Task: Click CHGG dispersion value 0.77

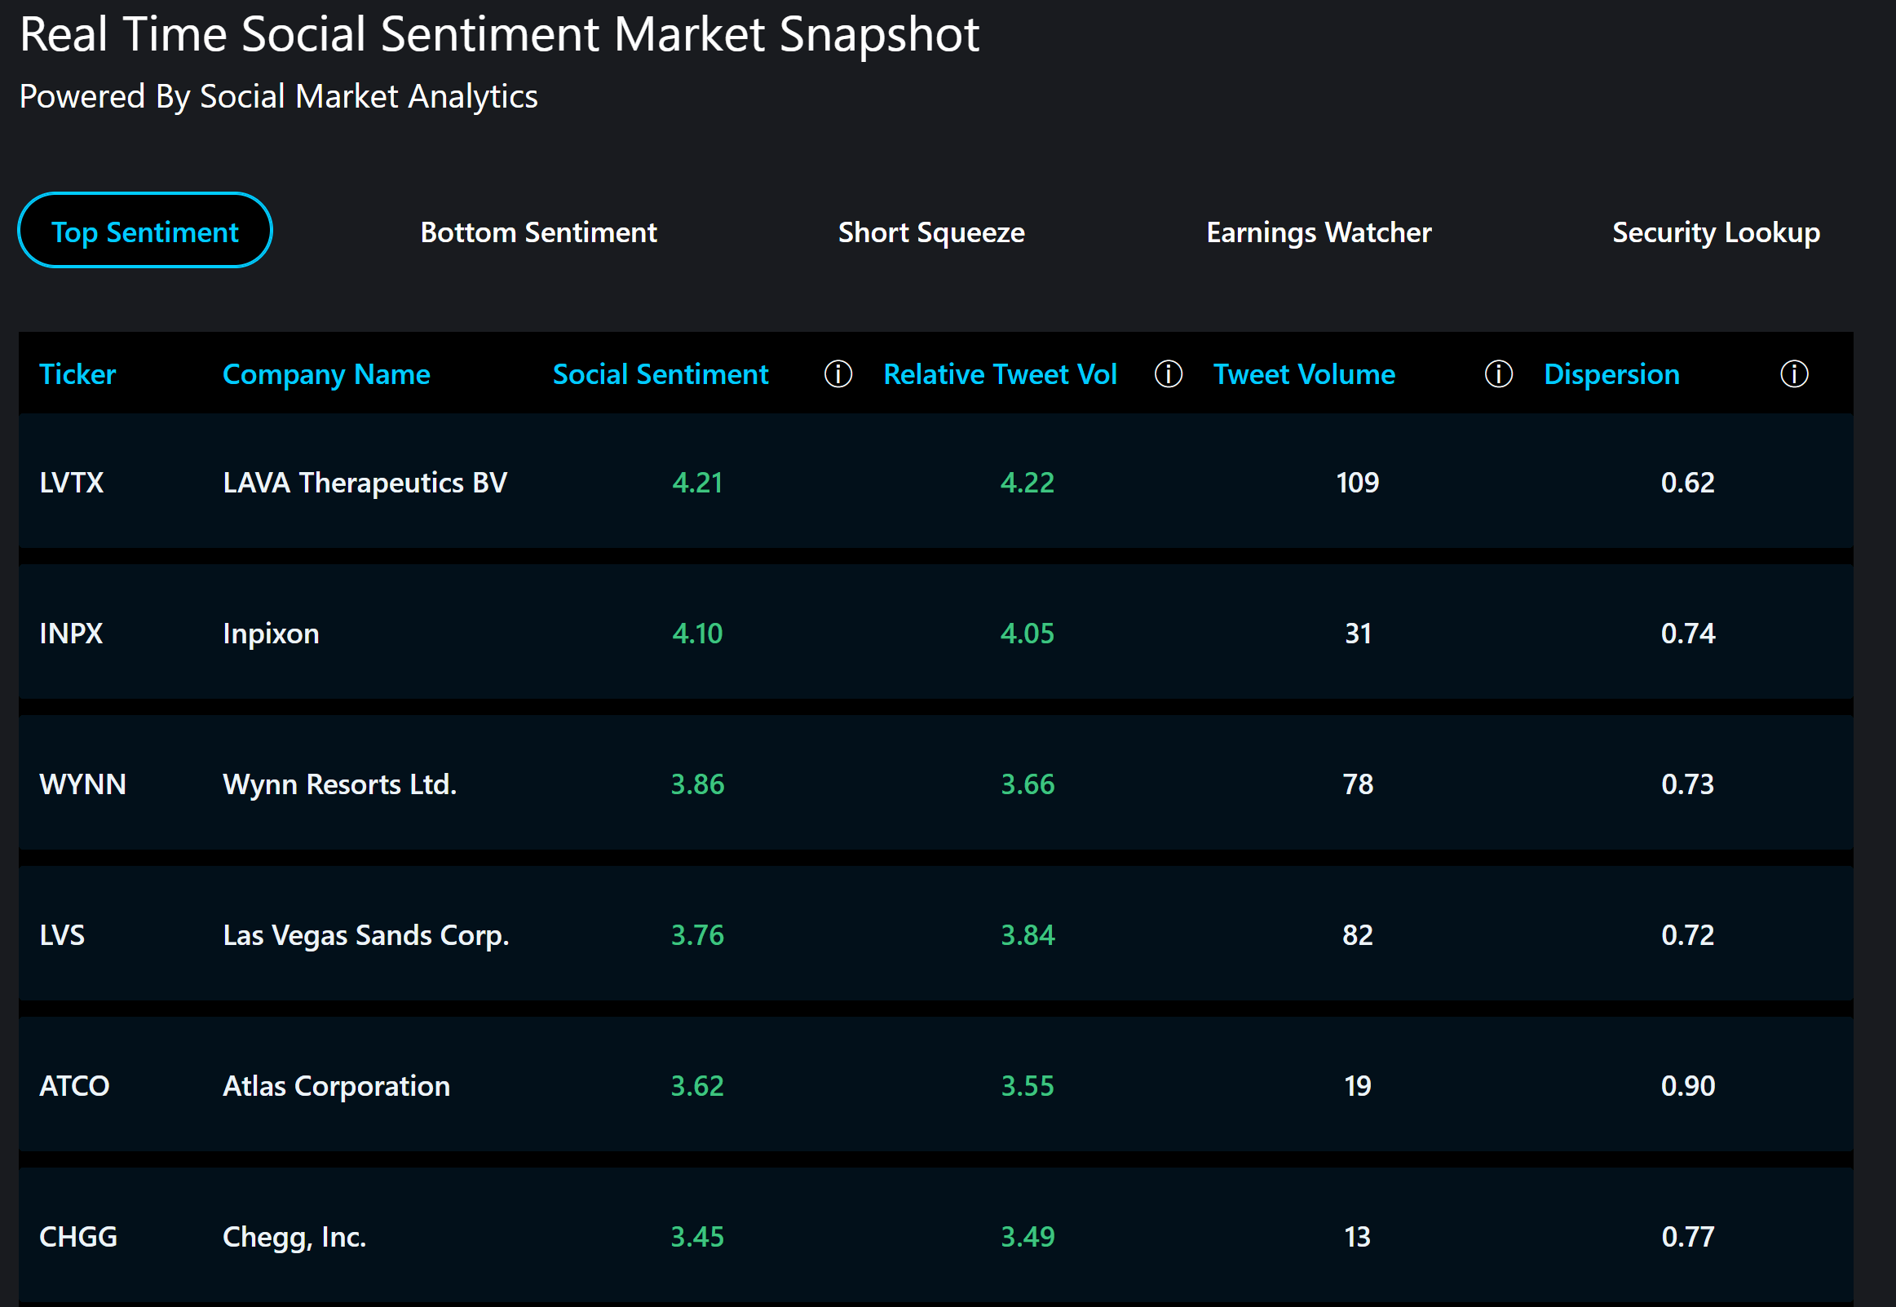Action: click(1688, 1236)
